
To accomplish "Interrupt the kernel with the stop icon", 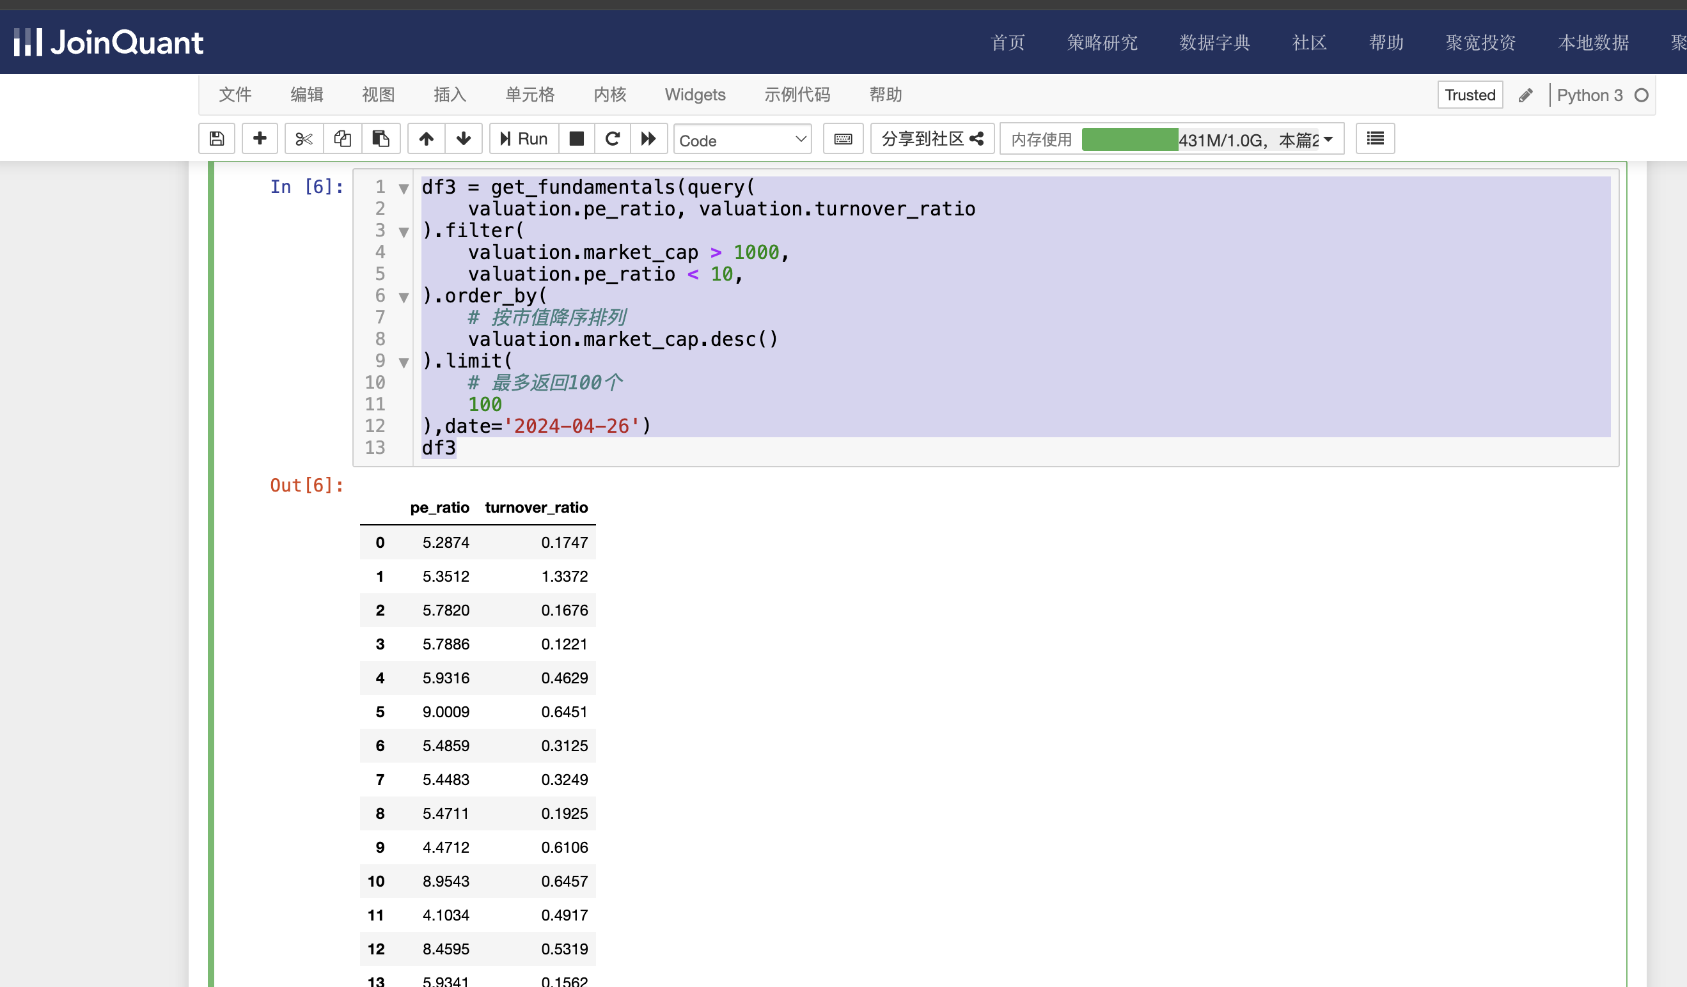I will (x=576, y=139).
